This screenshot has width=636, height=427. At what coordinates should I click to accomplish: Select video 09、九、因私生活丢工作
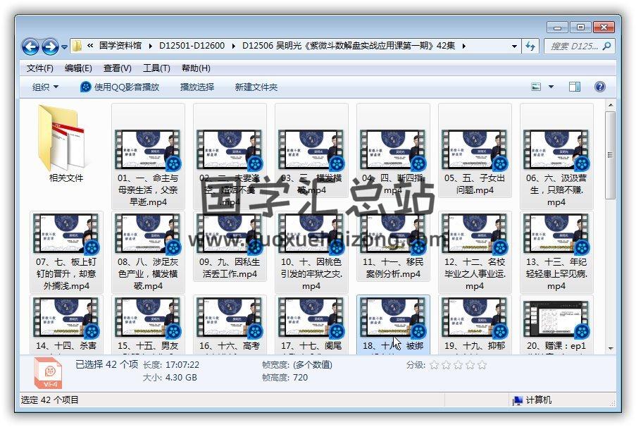click(x=230, y=246)
